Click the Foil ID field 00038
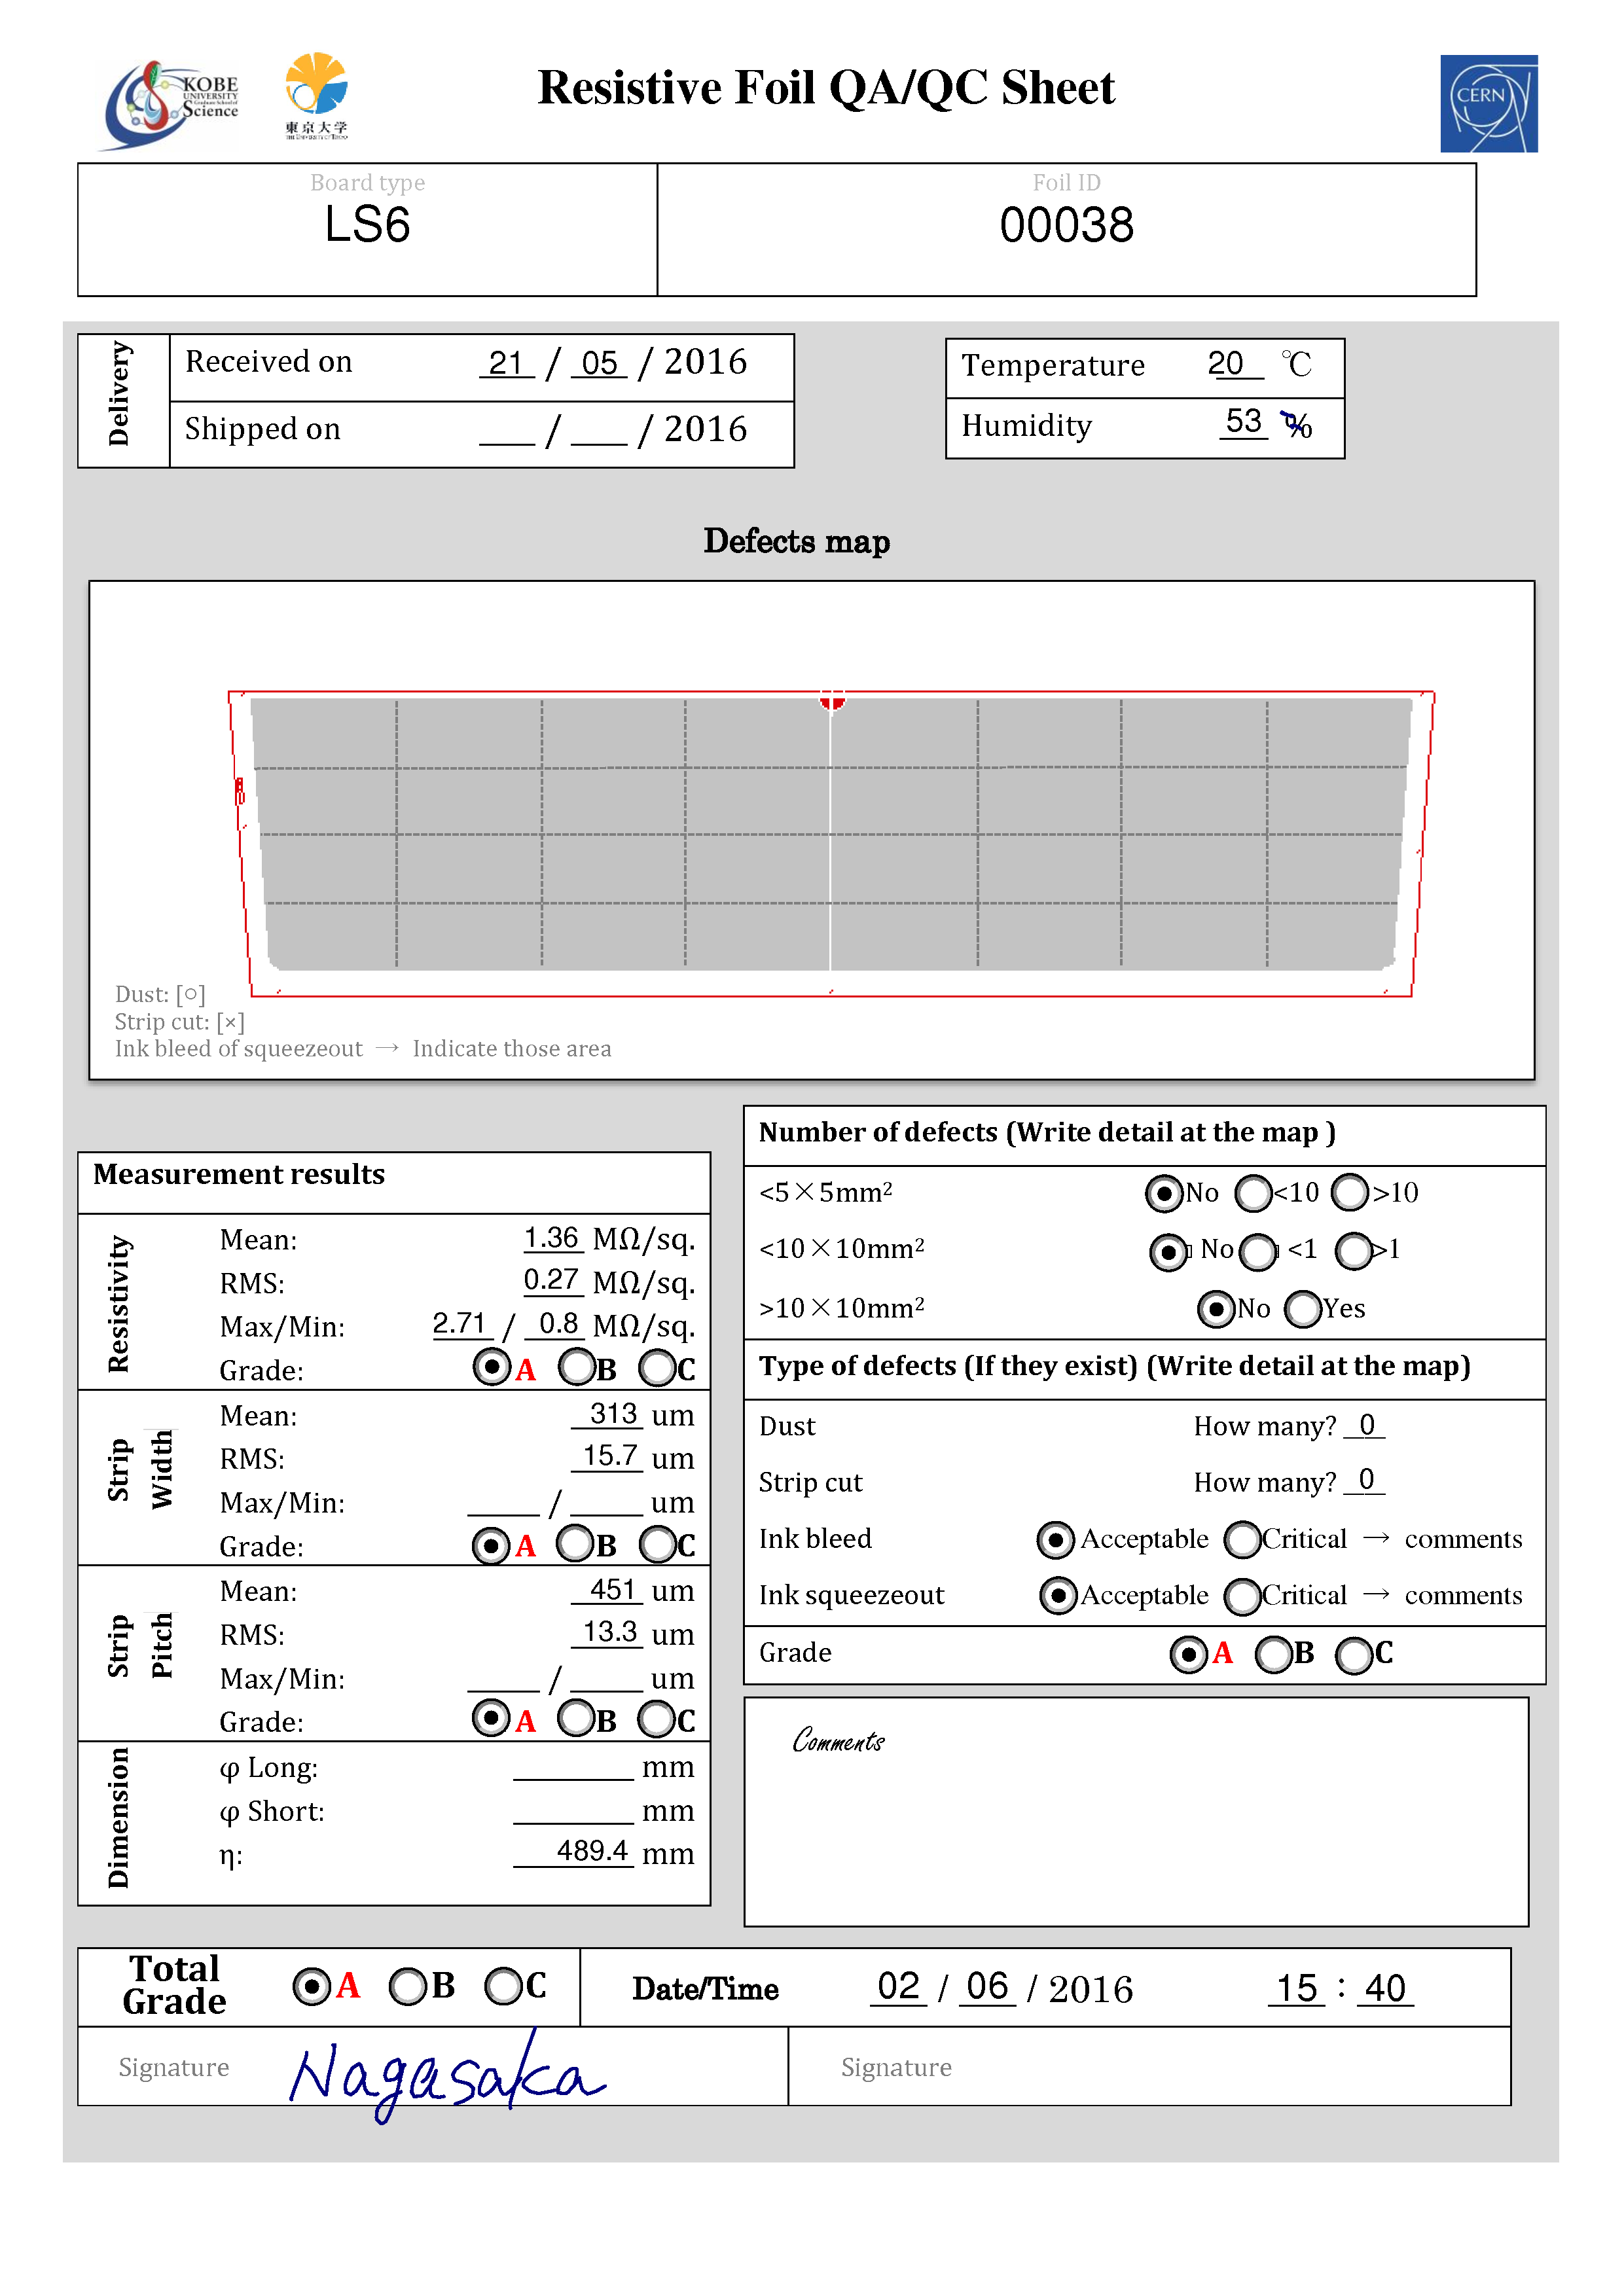 coord(1066,225)
